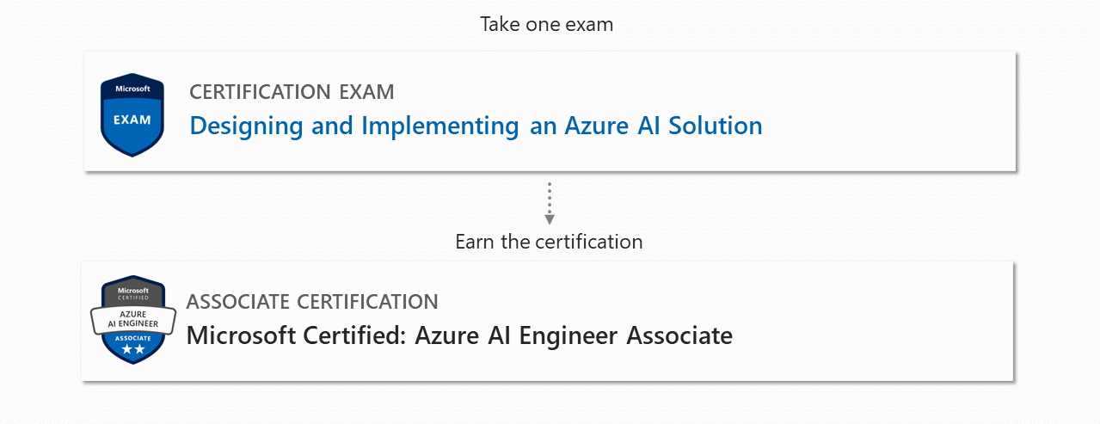Click the Take one exam heading
Image resolution: width=1100 pixels, height=424 pixels.
[547, 24]
